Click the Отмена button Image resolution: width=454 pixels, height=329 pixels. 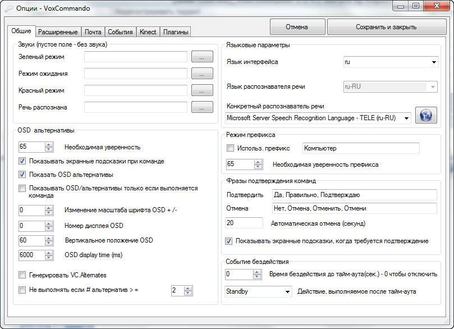pyautogui.click(x=297, y=27)
